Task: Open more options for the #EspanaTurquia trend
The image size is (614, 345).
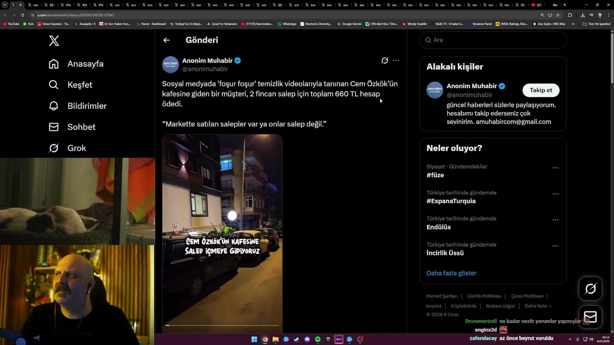Action: (555, 194)
